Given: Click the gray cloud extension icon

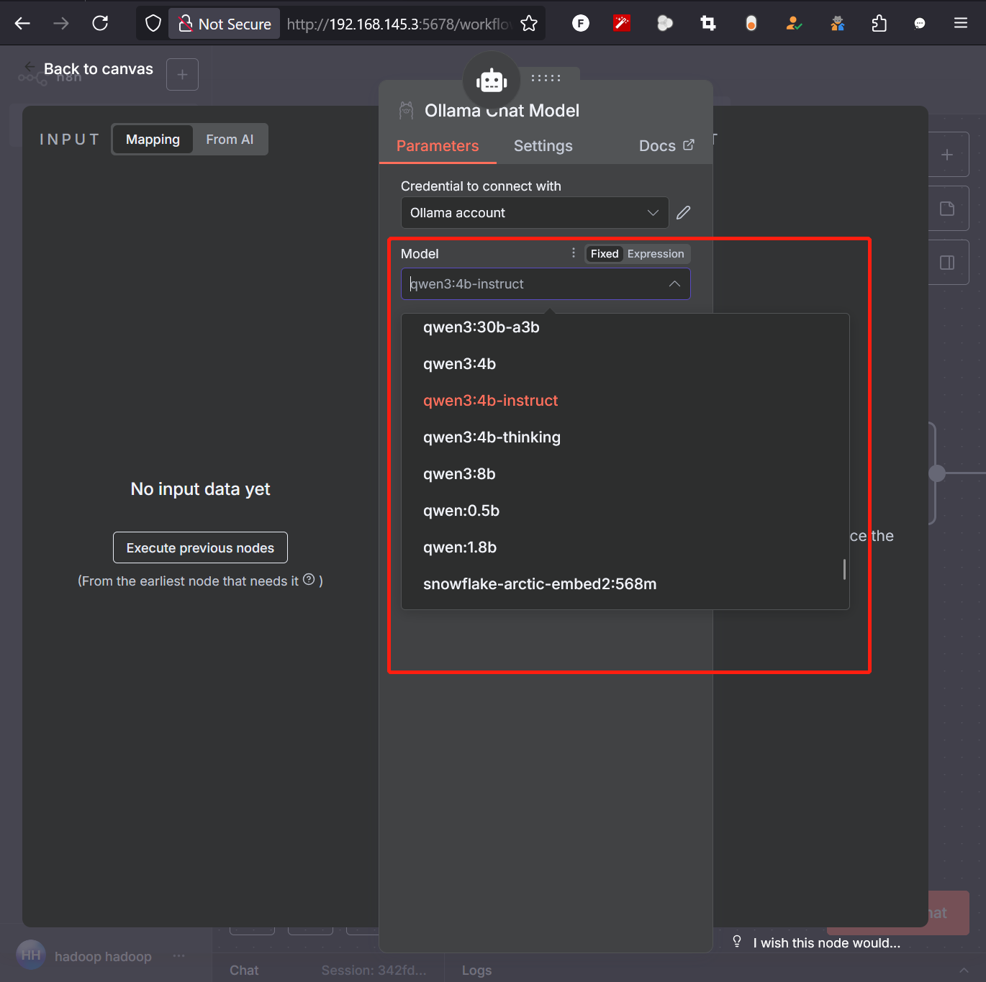Looking at the screenshot, I should click(x=665, y=24).
